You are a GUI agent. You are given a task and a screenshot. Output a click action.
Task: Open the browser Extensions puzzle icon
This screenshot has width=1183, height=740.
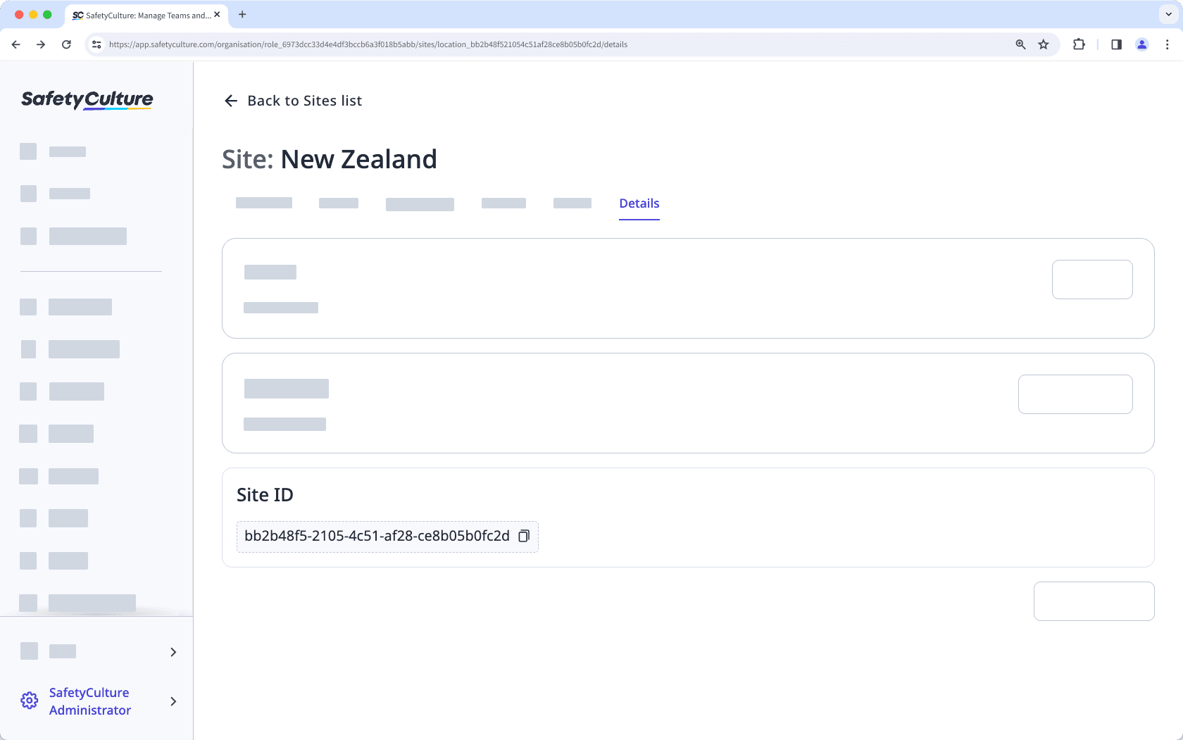1078,44
